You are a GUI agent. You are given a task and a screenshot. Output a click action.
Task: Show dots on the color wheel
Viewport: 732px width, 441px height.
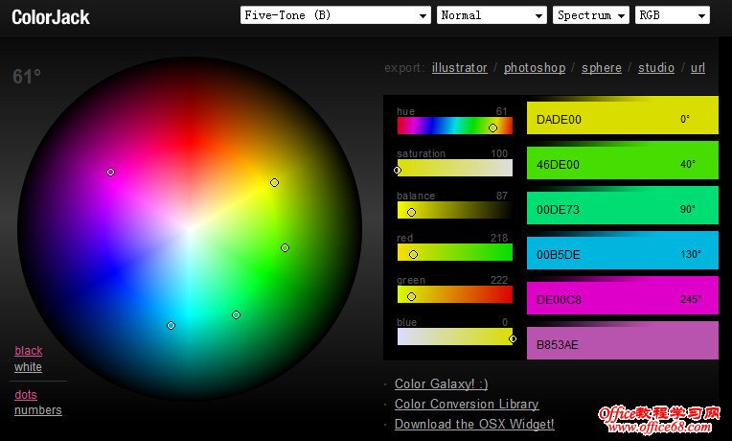coord(26,395)
